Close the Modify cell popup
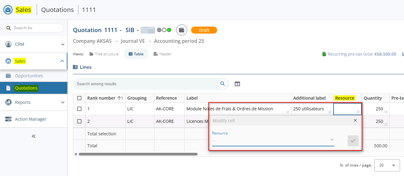 click(355, 120)
